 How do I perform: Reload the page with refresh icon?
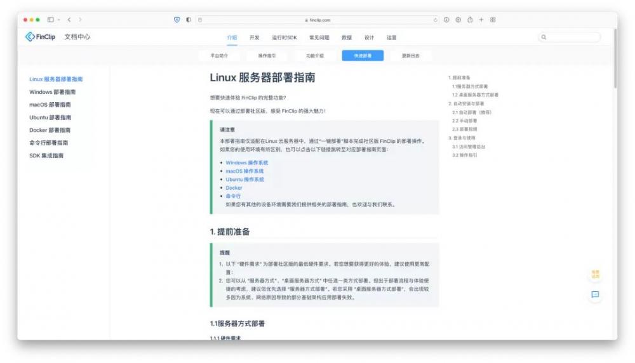pyautogui.click(x=436, y=20)
